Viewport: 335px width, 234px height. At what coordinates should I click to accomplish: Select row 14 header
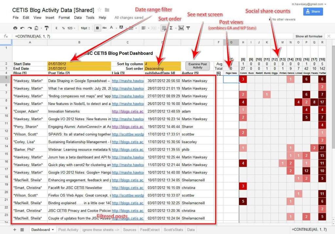click(6, 148)
